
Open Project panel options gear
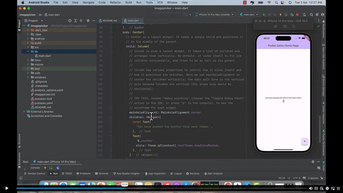(88, 21)
